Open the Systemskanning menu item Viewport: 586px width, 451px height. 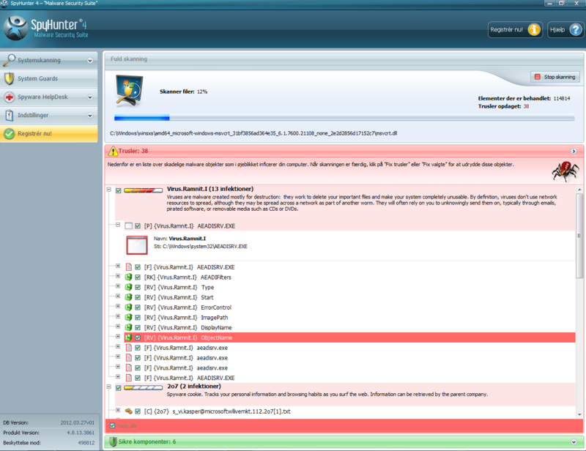pyautogui.click(x=48, y=60)
